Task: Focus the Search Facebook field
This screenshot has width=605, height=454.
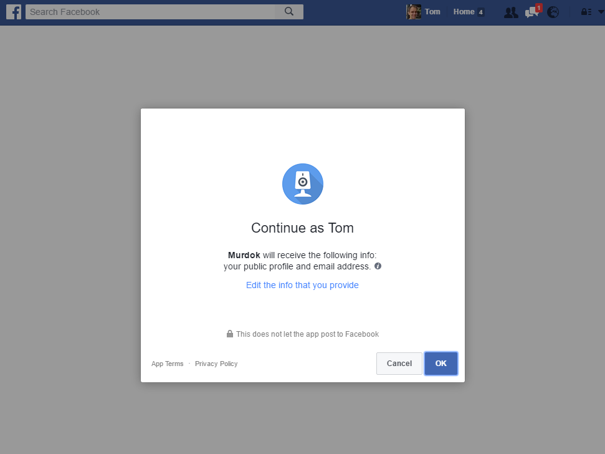Action: click(x=151, y=12)
